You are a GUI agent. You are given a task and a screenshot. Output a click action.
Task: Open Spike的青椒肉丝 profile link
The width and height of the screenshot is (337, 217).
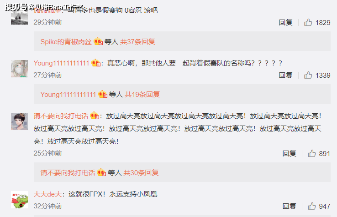pos(66,41)
